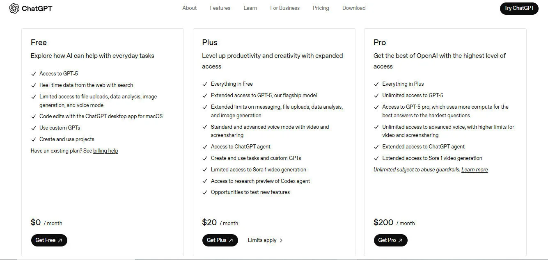Navigate to the For Business section

285,8
